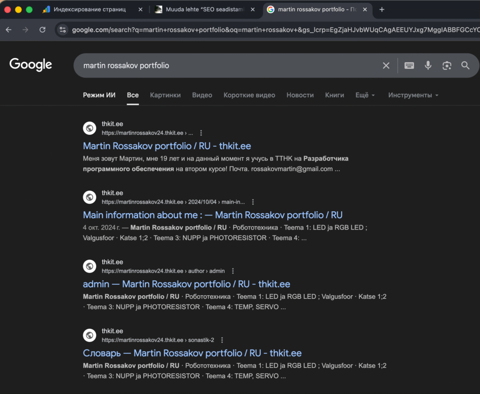The width and height of the screenshot is (480, 394).
Task: Open a new browser tab with the plus button
Action: click(x=382, y=9)
